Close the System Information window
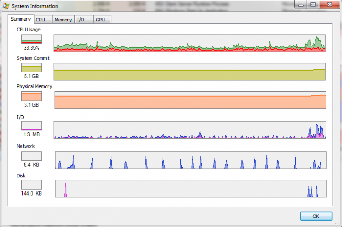The image size is (342, 227). [329, 5]
